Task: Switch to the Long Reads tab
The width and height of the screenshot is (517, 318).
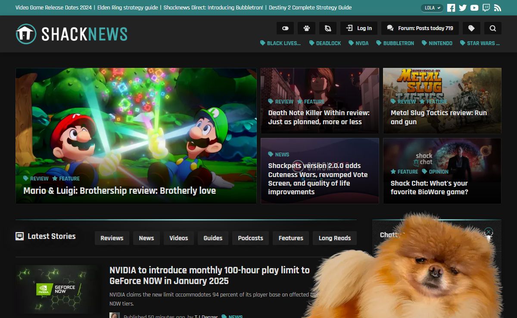Action: point(335,238)
